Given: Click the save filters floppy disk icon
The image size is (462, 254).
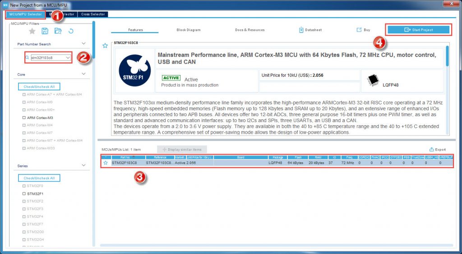Looking at the screenshot, I should pyautogui.click(x=45, y=31).
